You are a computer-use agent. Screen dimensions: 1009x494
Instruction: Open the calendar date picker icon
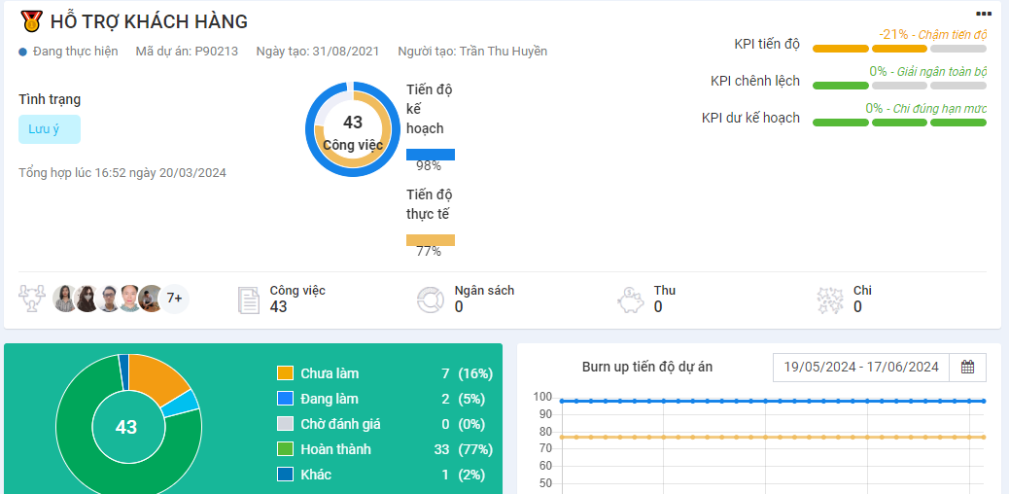tap(967, 367)
